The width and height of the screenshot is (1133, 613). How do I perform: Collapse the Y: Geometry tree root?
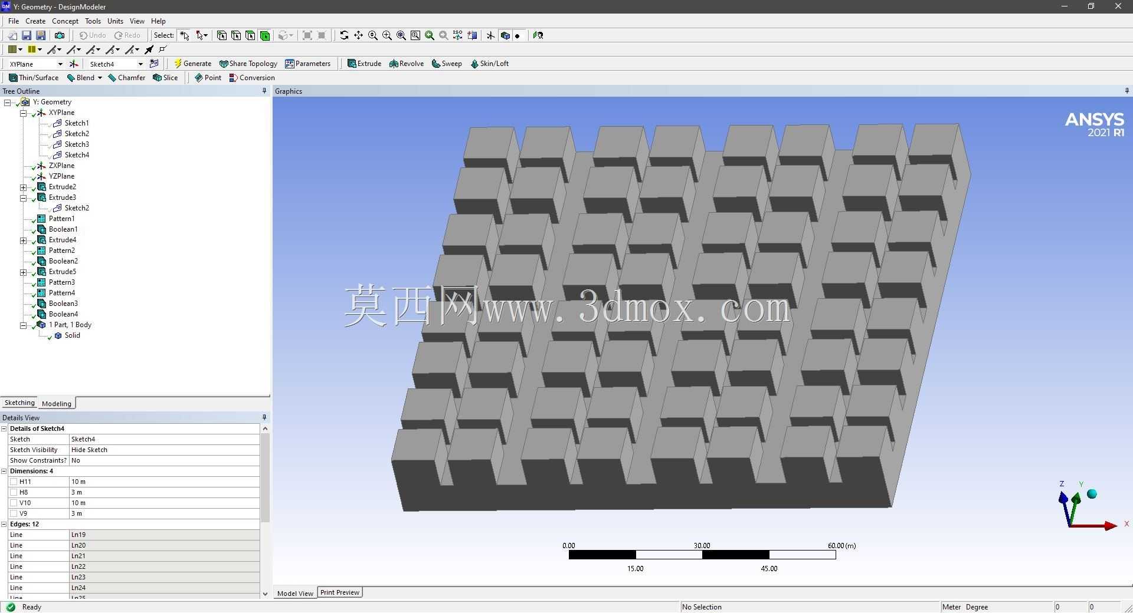point(8,102)
